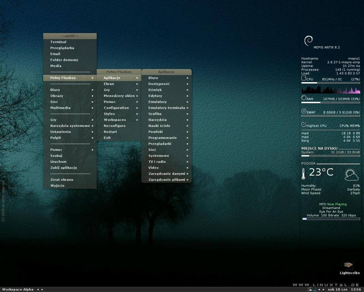Click the MPD volume progress bar
The width and height of the screenshot is (364, 292).
click(x=331, y=219)
